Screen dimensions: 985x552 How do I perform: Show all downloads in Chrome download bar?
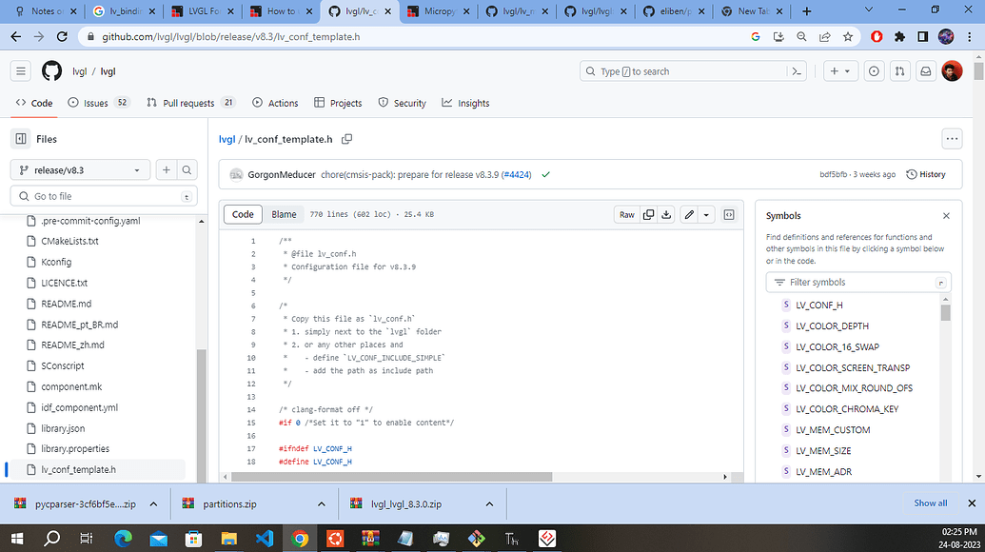pyautogui.click(x=929, y=503)
